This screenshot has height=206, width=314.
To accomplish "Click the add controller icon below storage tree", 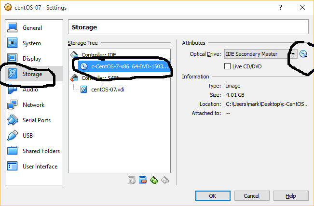I will point(132,180).
